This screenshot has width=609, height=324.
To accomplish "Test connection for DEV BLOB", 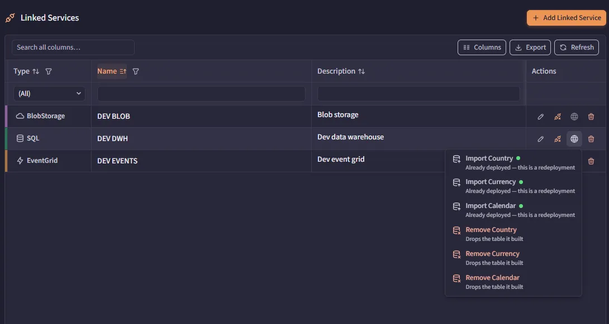I will pos(558,117).
